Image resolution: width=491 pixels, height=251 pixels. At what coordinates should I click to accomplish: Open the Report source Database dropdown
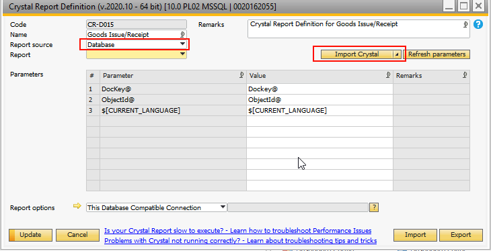(x=182, y=44)
